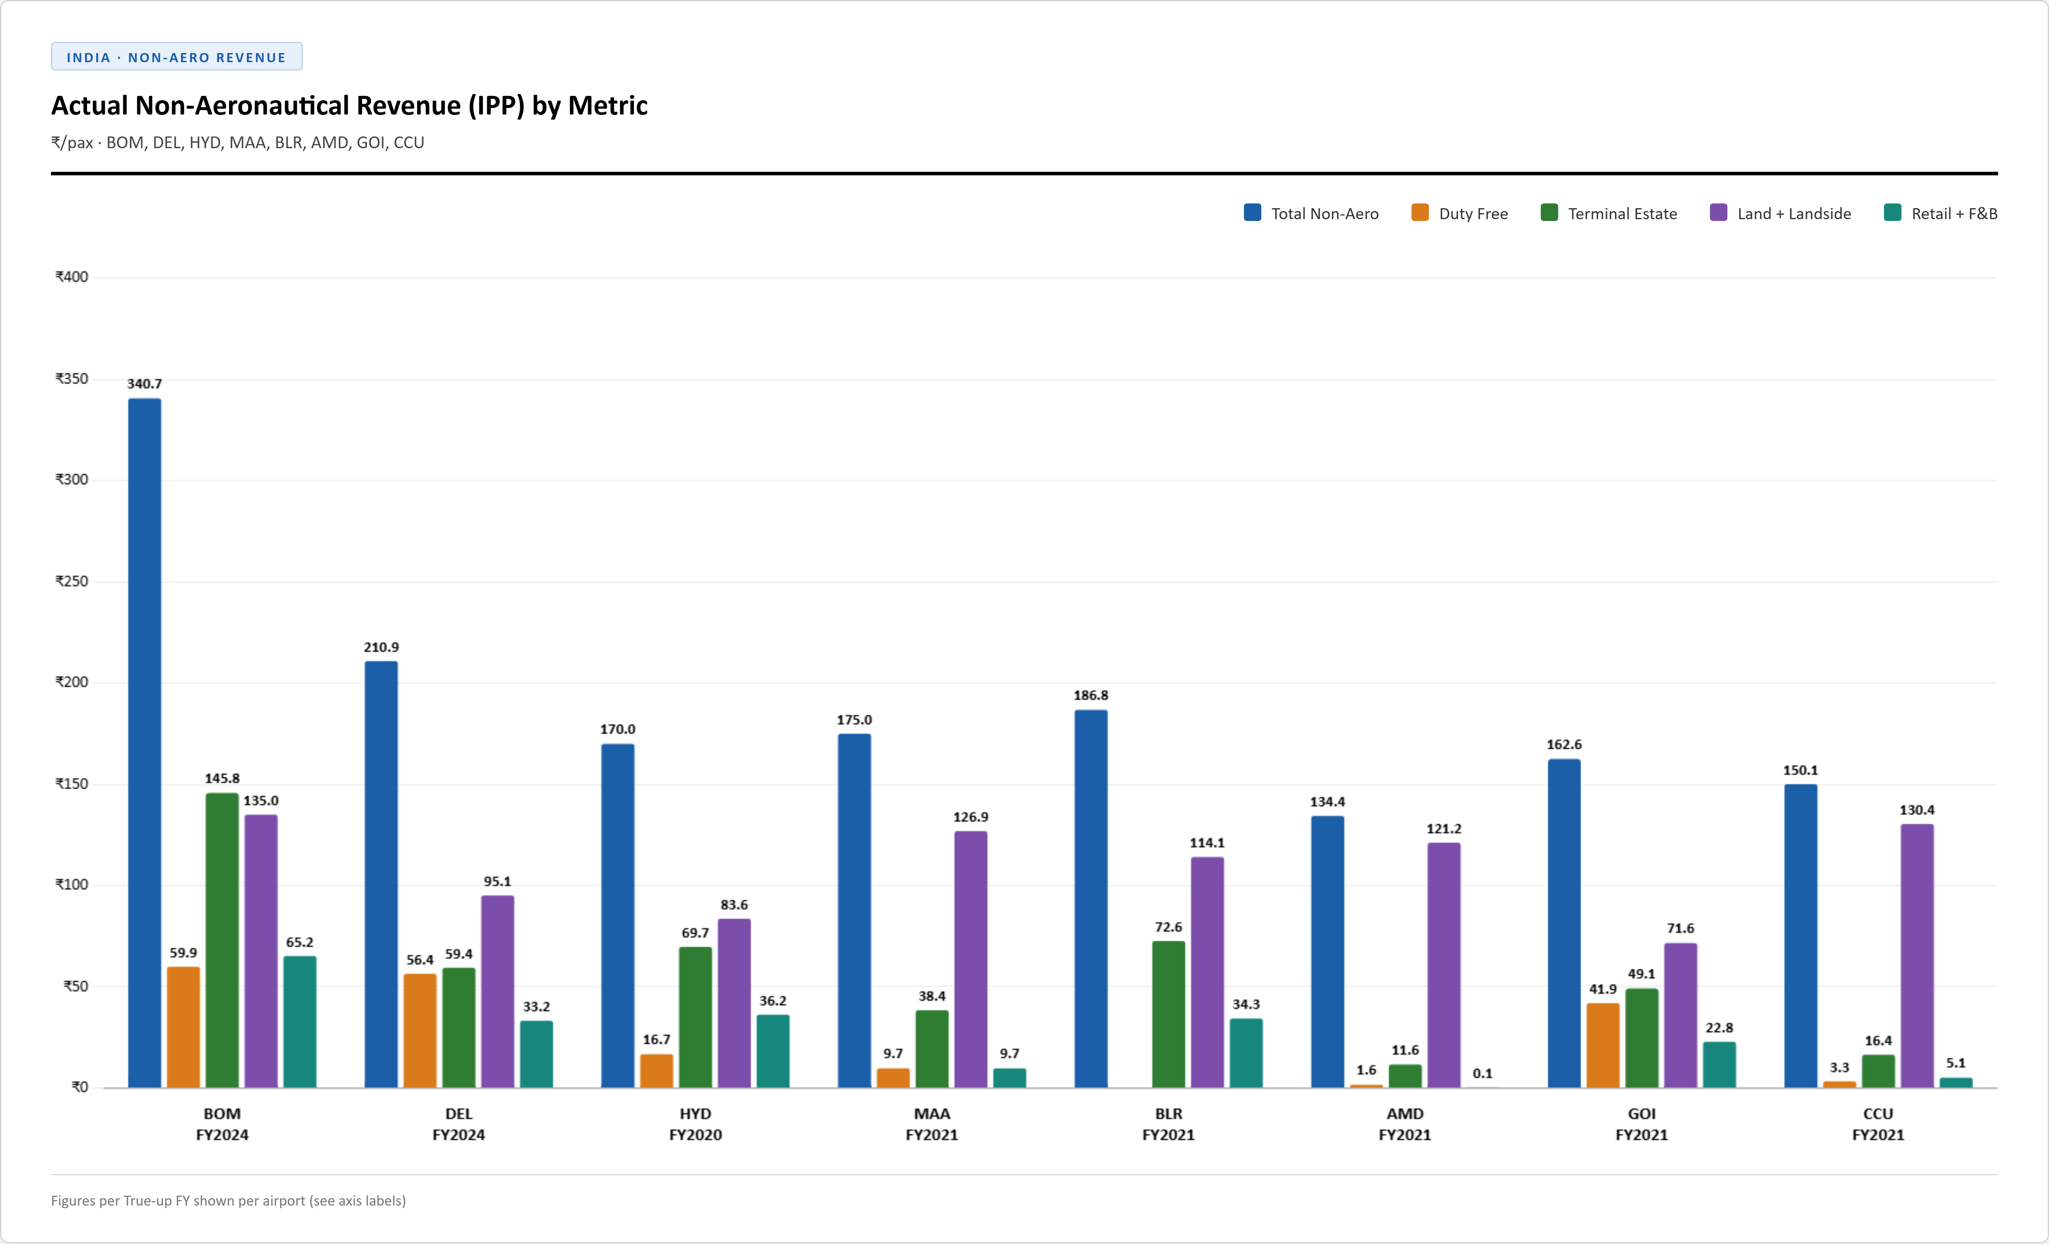The image size is (2049, 1244).
Task: Click the AMD value label 0.1
Action: click(1483, 1073)
